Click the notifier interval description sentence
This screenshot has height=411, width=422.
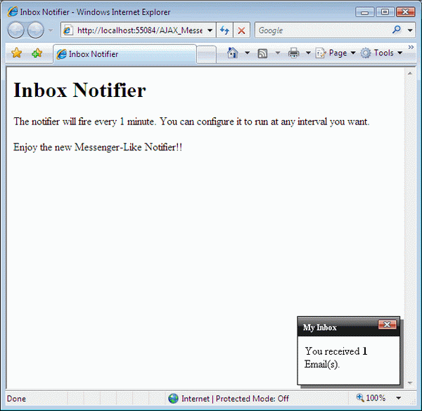pos(191,122)
